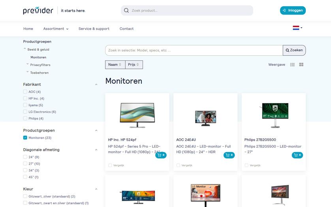The height and width of the screenshot is (207, 331).
Task: Collapse the Kleur filter section
Action: point(96,189)
